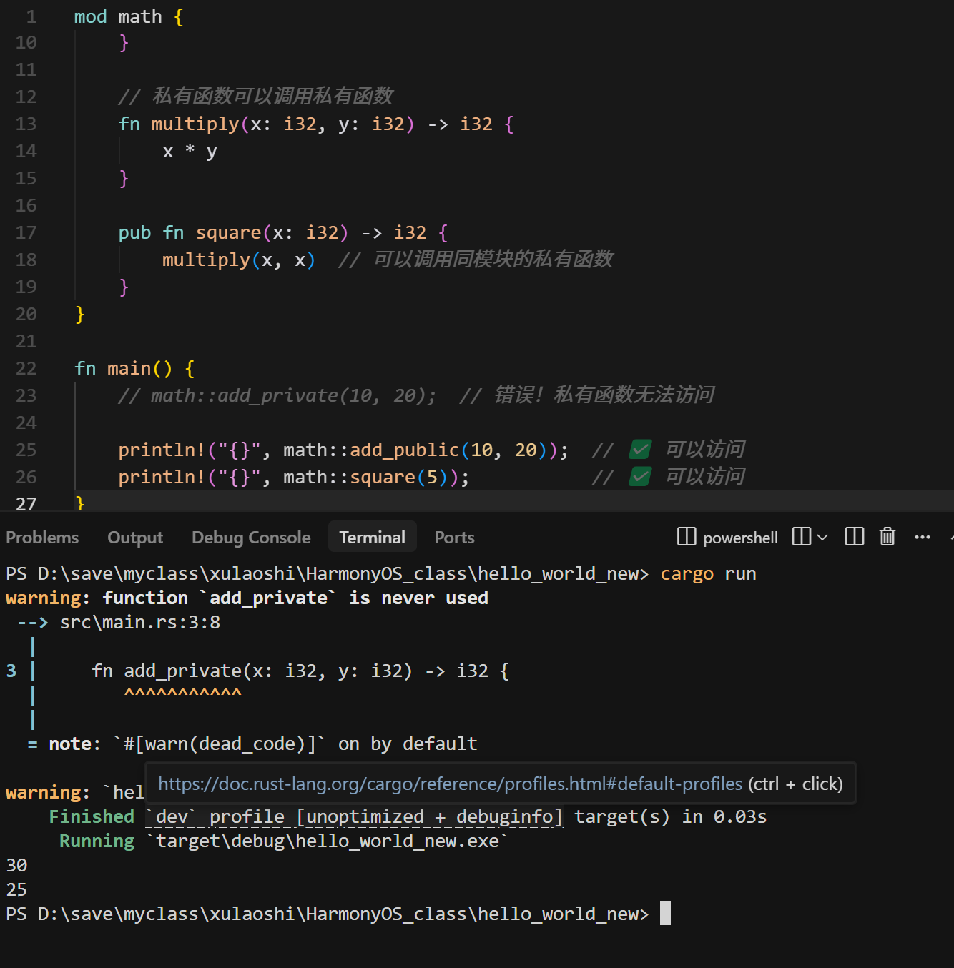Click the split terminal icon
The height and width of the screenshot is (968, 954).
pos(802,536)
